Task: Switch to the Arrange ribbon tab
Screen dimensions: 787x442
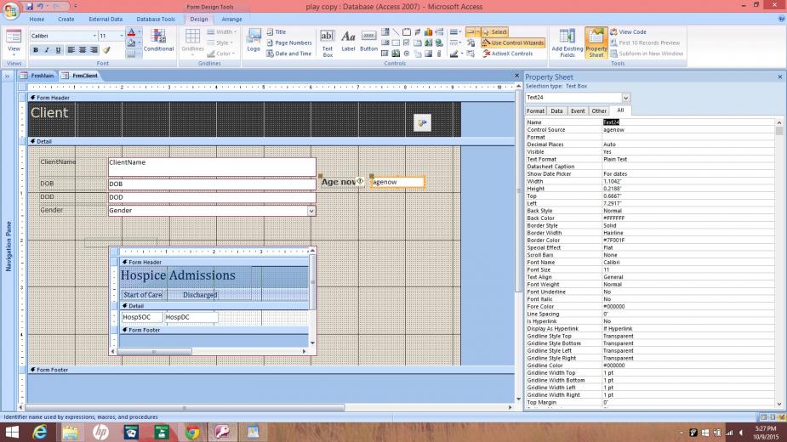Action: (x=231, y=19)
